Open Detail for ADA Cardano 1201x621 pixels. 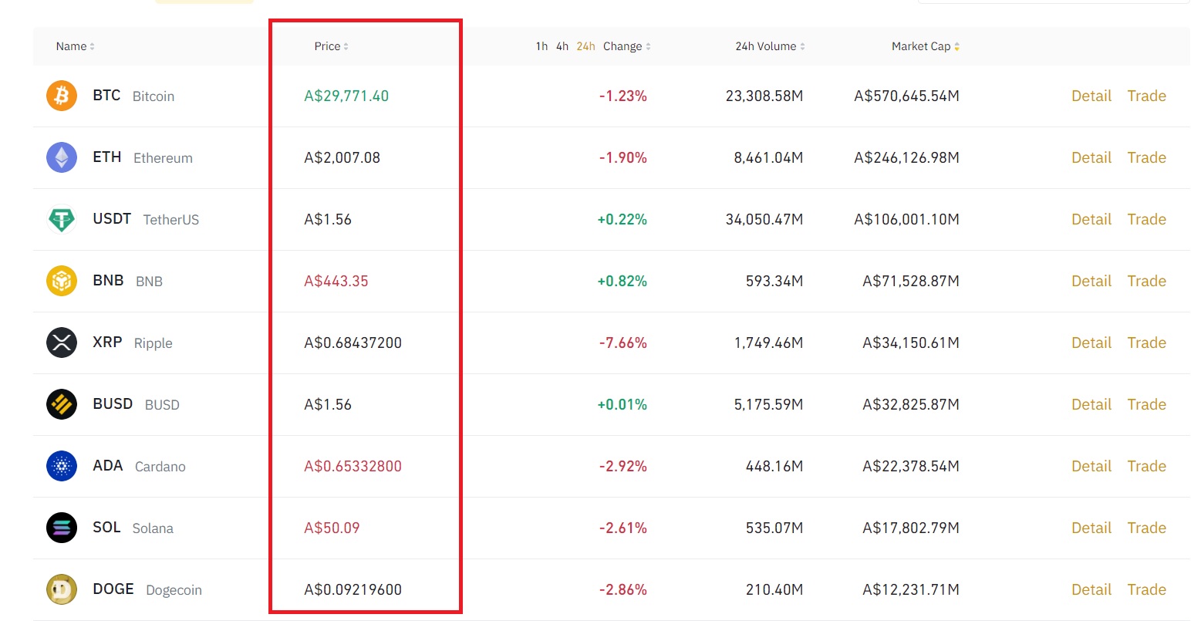(x=1091, y=466)
